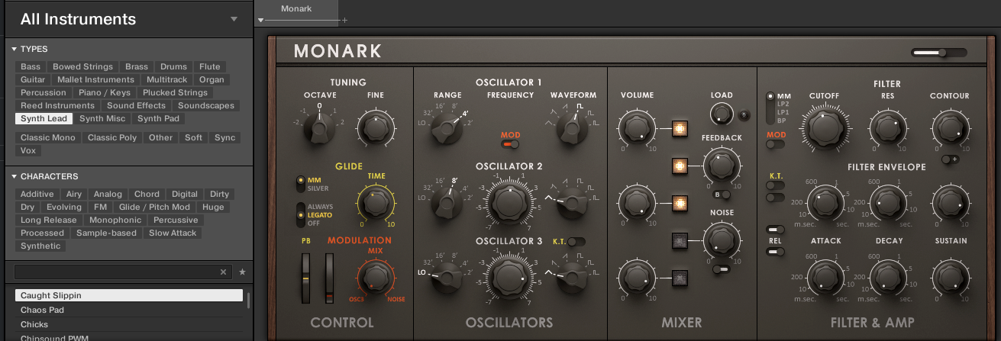1001x341 pixels.
Task: Toggle the switch below the Noise knob
Action: [721, 269]
